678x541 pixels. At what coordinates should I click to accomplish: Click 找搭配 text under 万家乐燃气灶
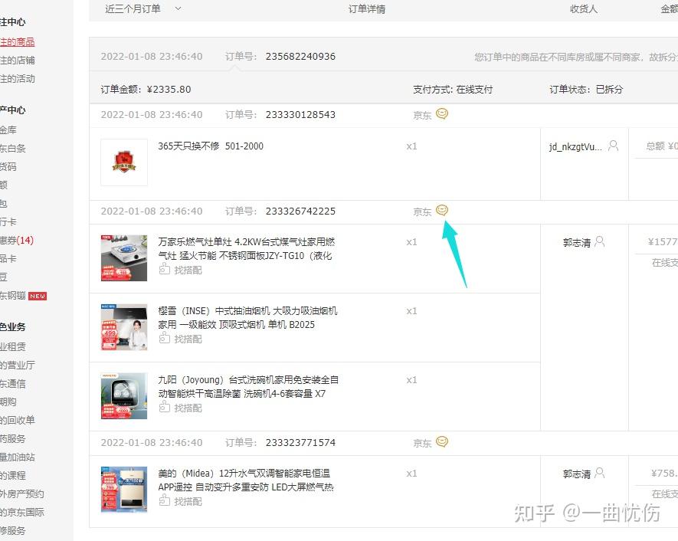(188, 270)
